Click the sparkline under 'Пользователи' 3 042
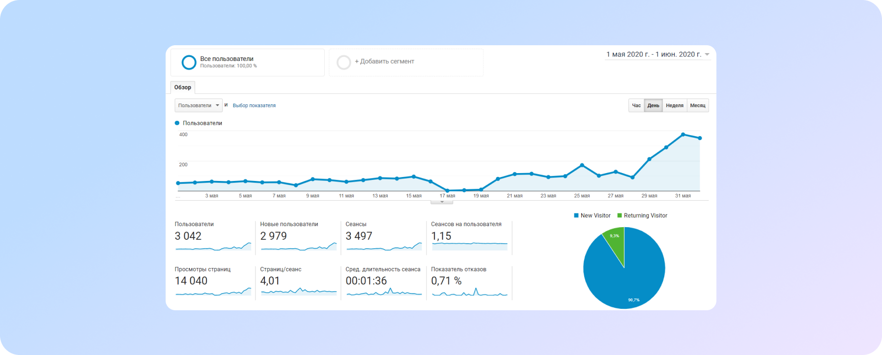The image size is (882, 355). (x=213, y=247)
